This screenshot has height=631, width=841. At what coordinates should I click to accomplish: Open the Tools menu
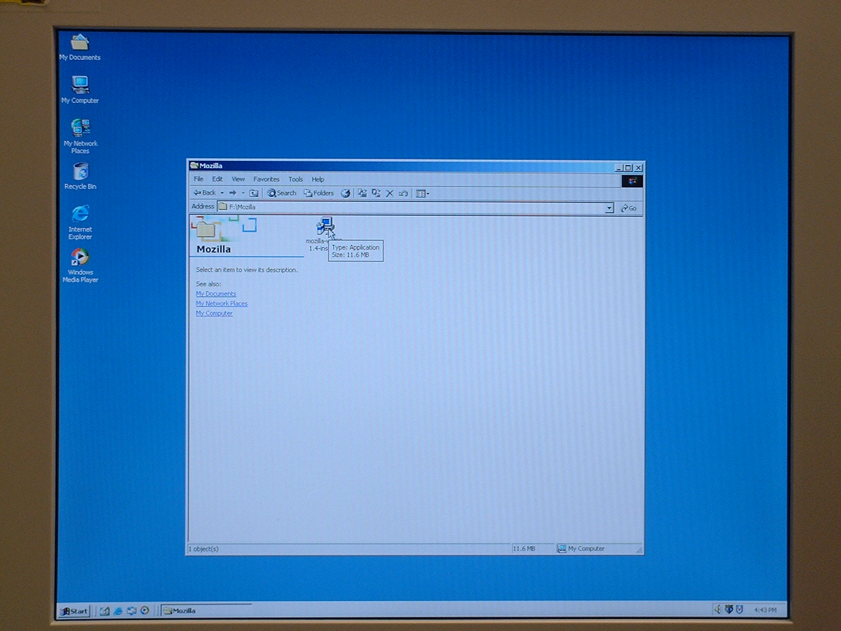[x=295, y=179]
